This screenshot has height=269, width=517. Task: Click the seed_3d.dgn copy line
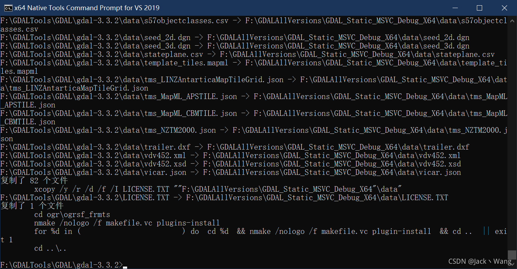point(235,46)
